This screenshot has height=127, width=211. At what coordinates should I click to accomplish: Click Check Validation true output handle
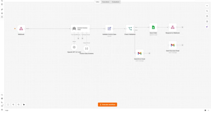point(134,27)
